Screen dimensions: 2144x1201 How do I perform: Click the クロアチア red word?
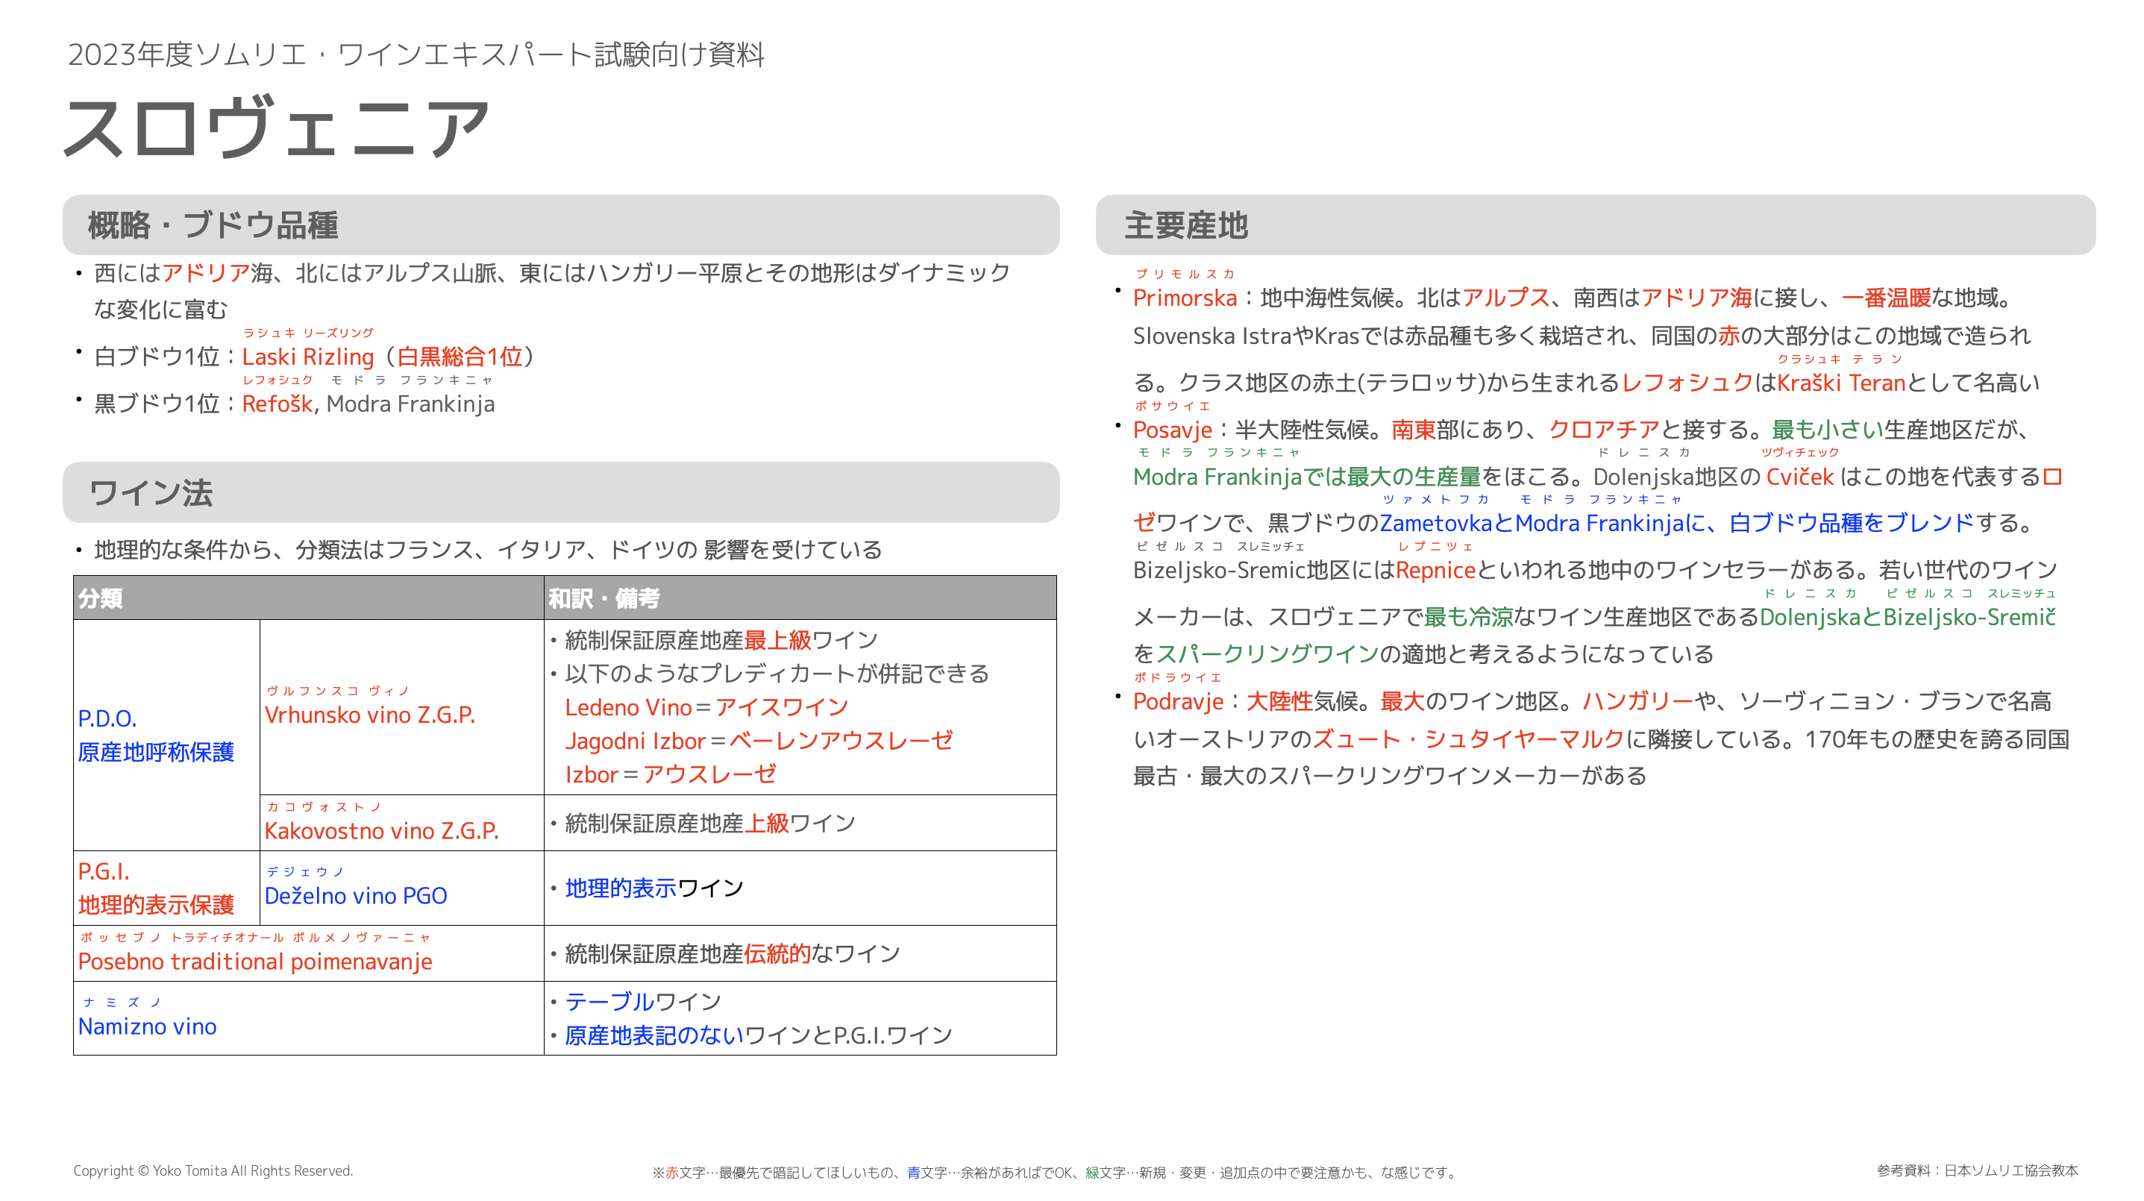click(1604, 430)
